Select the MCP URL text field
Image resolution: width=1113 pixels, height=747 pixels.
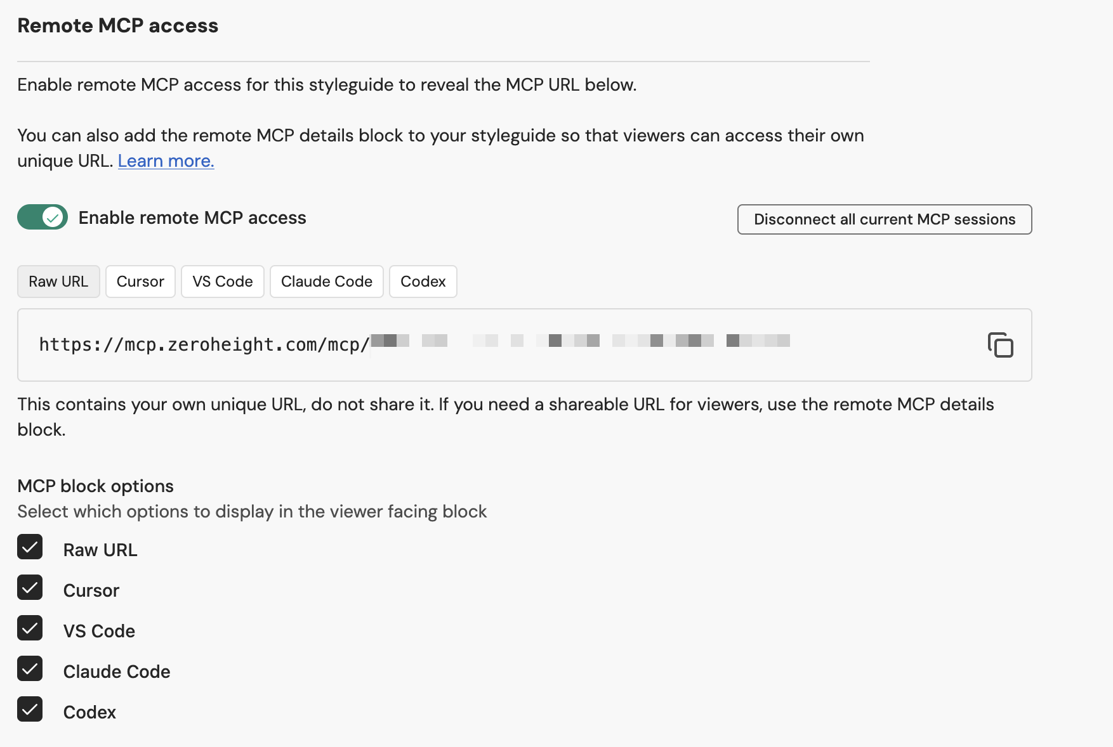pos(444,345)
